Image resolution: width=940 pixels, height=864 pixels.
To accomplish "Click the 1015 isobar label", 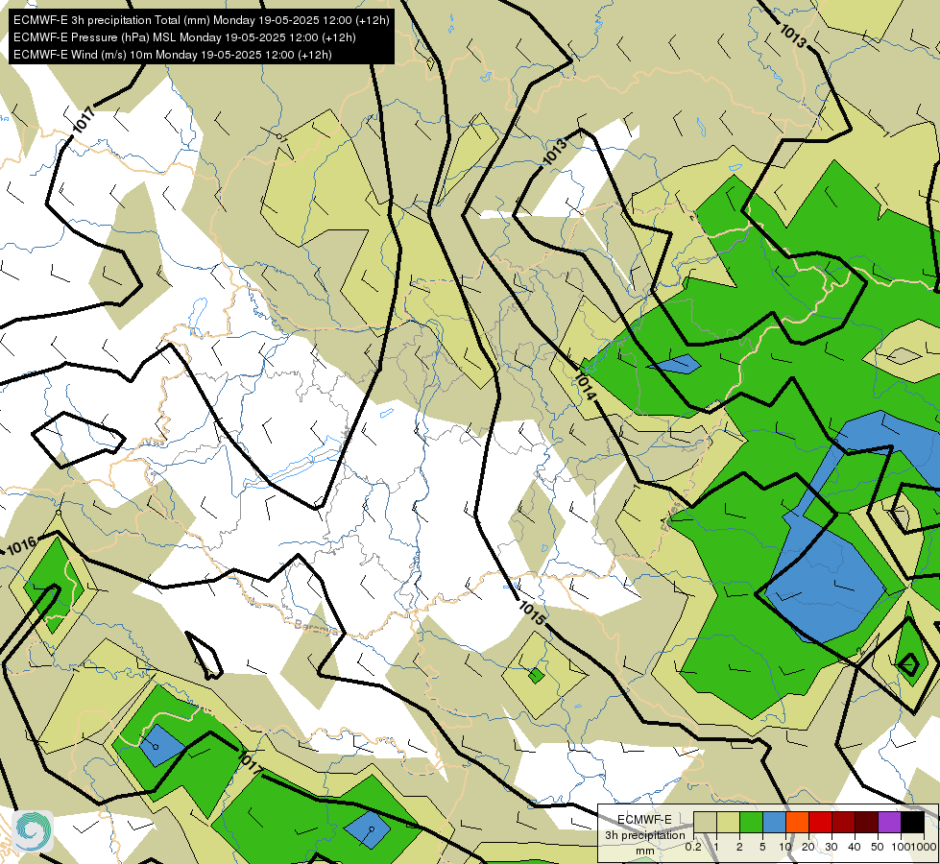I will tap(532, 612).
